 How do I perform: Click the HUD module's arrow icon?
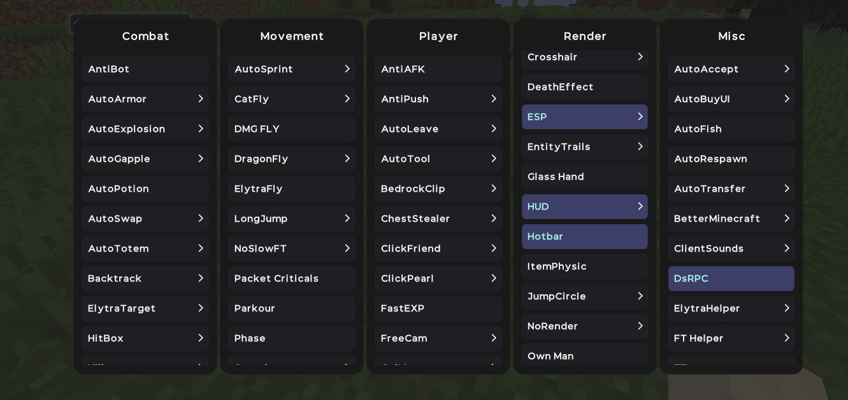[640, 206]
